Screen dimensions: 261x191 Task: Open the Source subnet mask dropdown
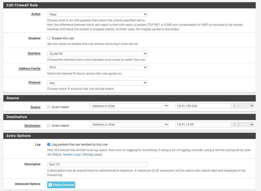[246, 106]
